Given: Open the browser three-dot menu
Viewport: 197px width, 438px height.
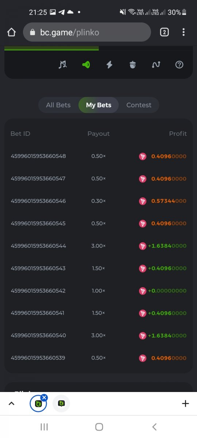Looking at the screenshot, I should coord(184,32).
